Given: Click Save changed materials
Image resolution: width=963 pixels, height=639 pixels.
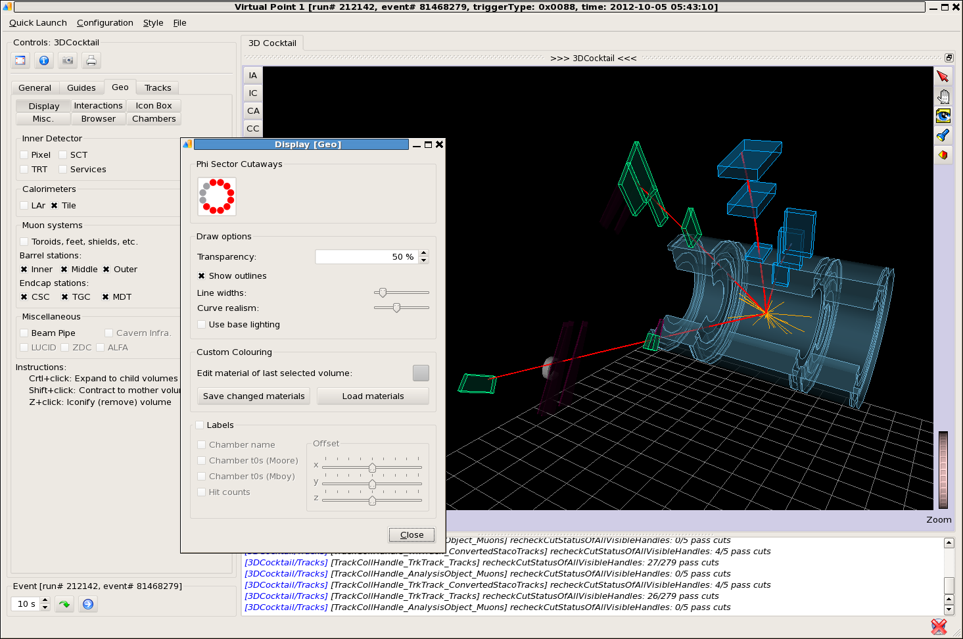Looking at the screenshot, I should click(x=254, y=396).
